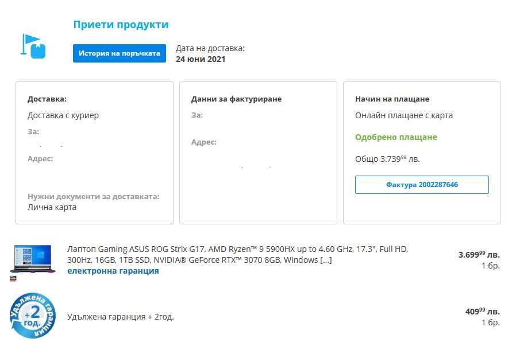The width and height of the screenshot is (516, 346).
Task: Click the Доставка section heading
Action: pyautogui.click(x=47, y=99)
